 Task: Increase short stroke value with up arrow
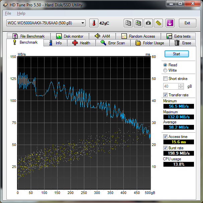click(181, 85)
